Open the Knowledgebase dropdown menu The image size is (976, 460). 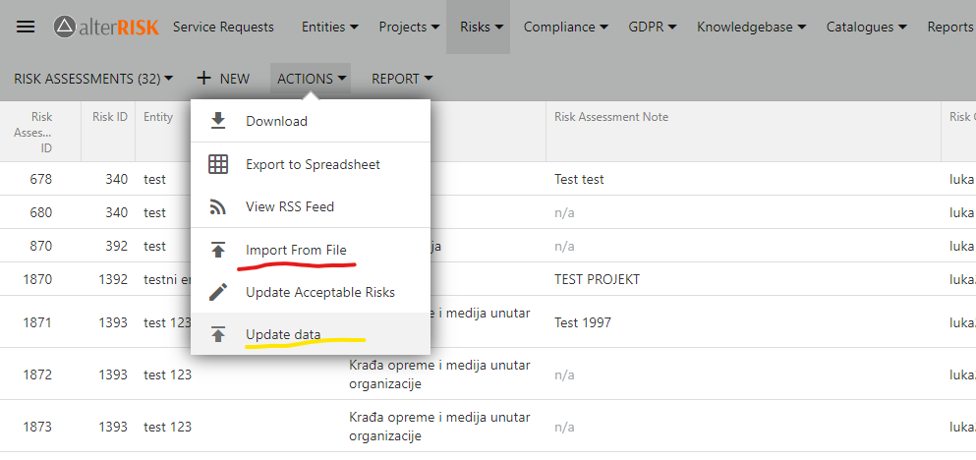pos(751,27)
